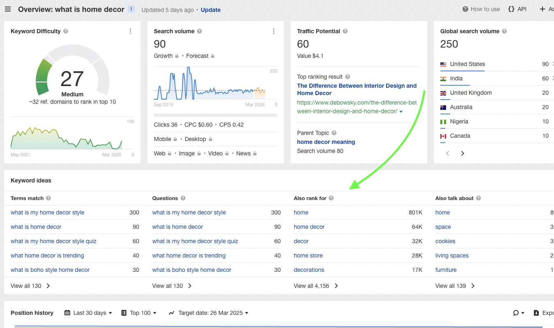554x328 pixels.
Task: Click the API button
Action: tap(517, 9)
